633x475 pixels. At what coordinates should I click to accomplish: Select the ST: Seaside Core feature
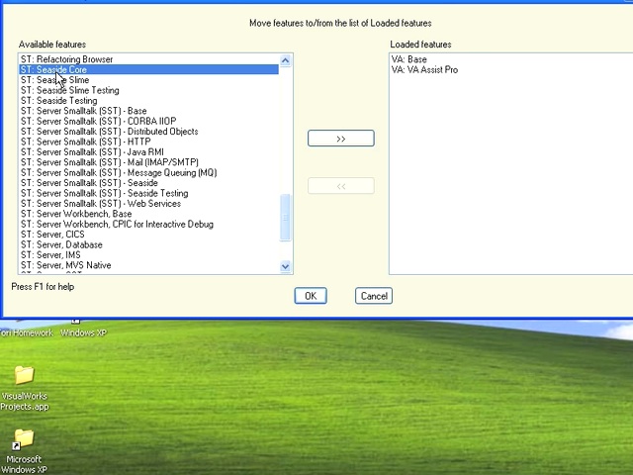(x=149, y=69)
